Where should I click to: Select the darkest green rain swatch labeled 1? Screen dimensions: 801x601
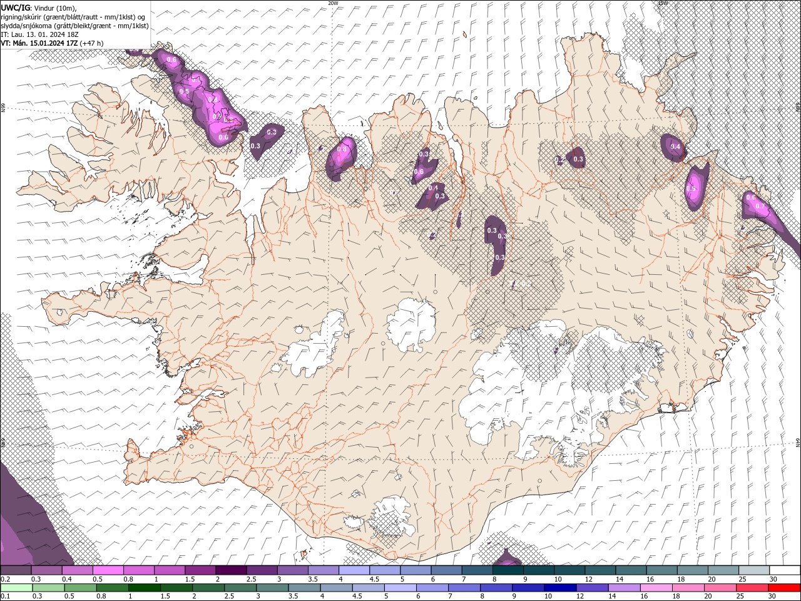[x=144, y=588]
